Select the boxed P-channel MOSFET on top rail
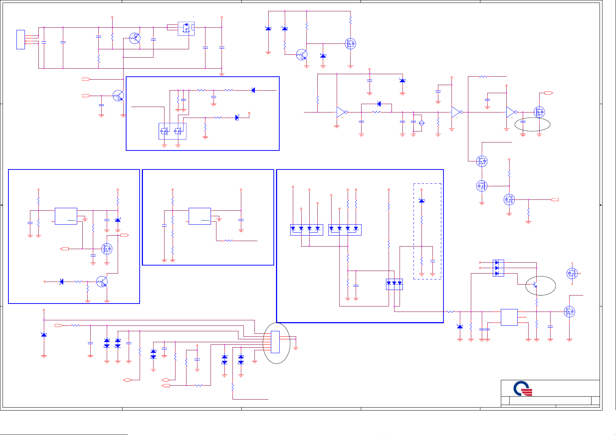Image resolution: width=616 pixels, height=435 pixels. click(186, 28)
